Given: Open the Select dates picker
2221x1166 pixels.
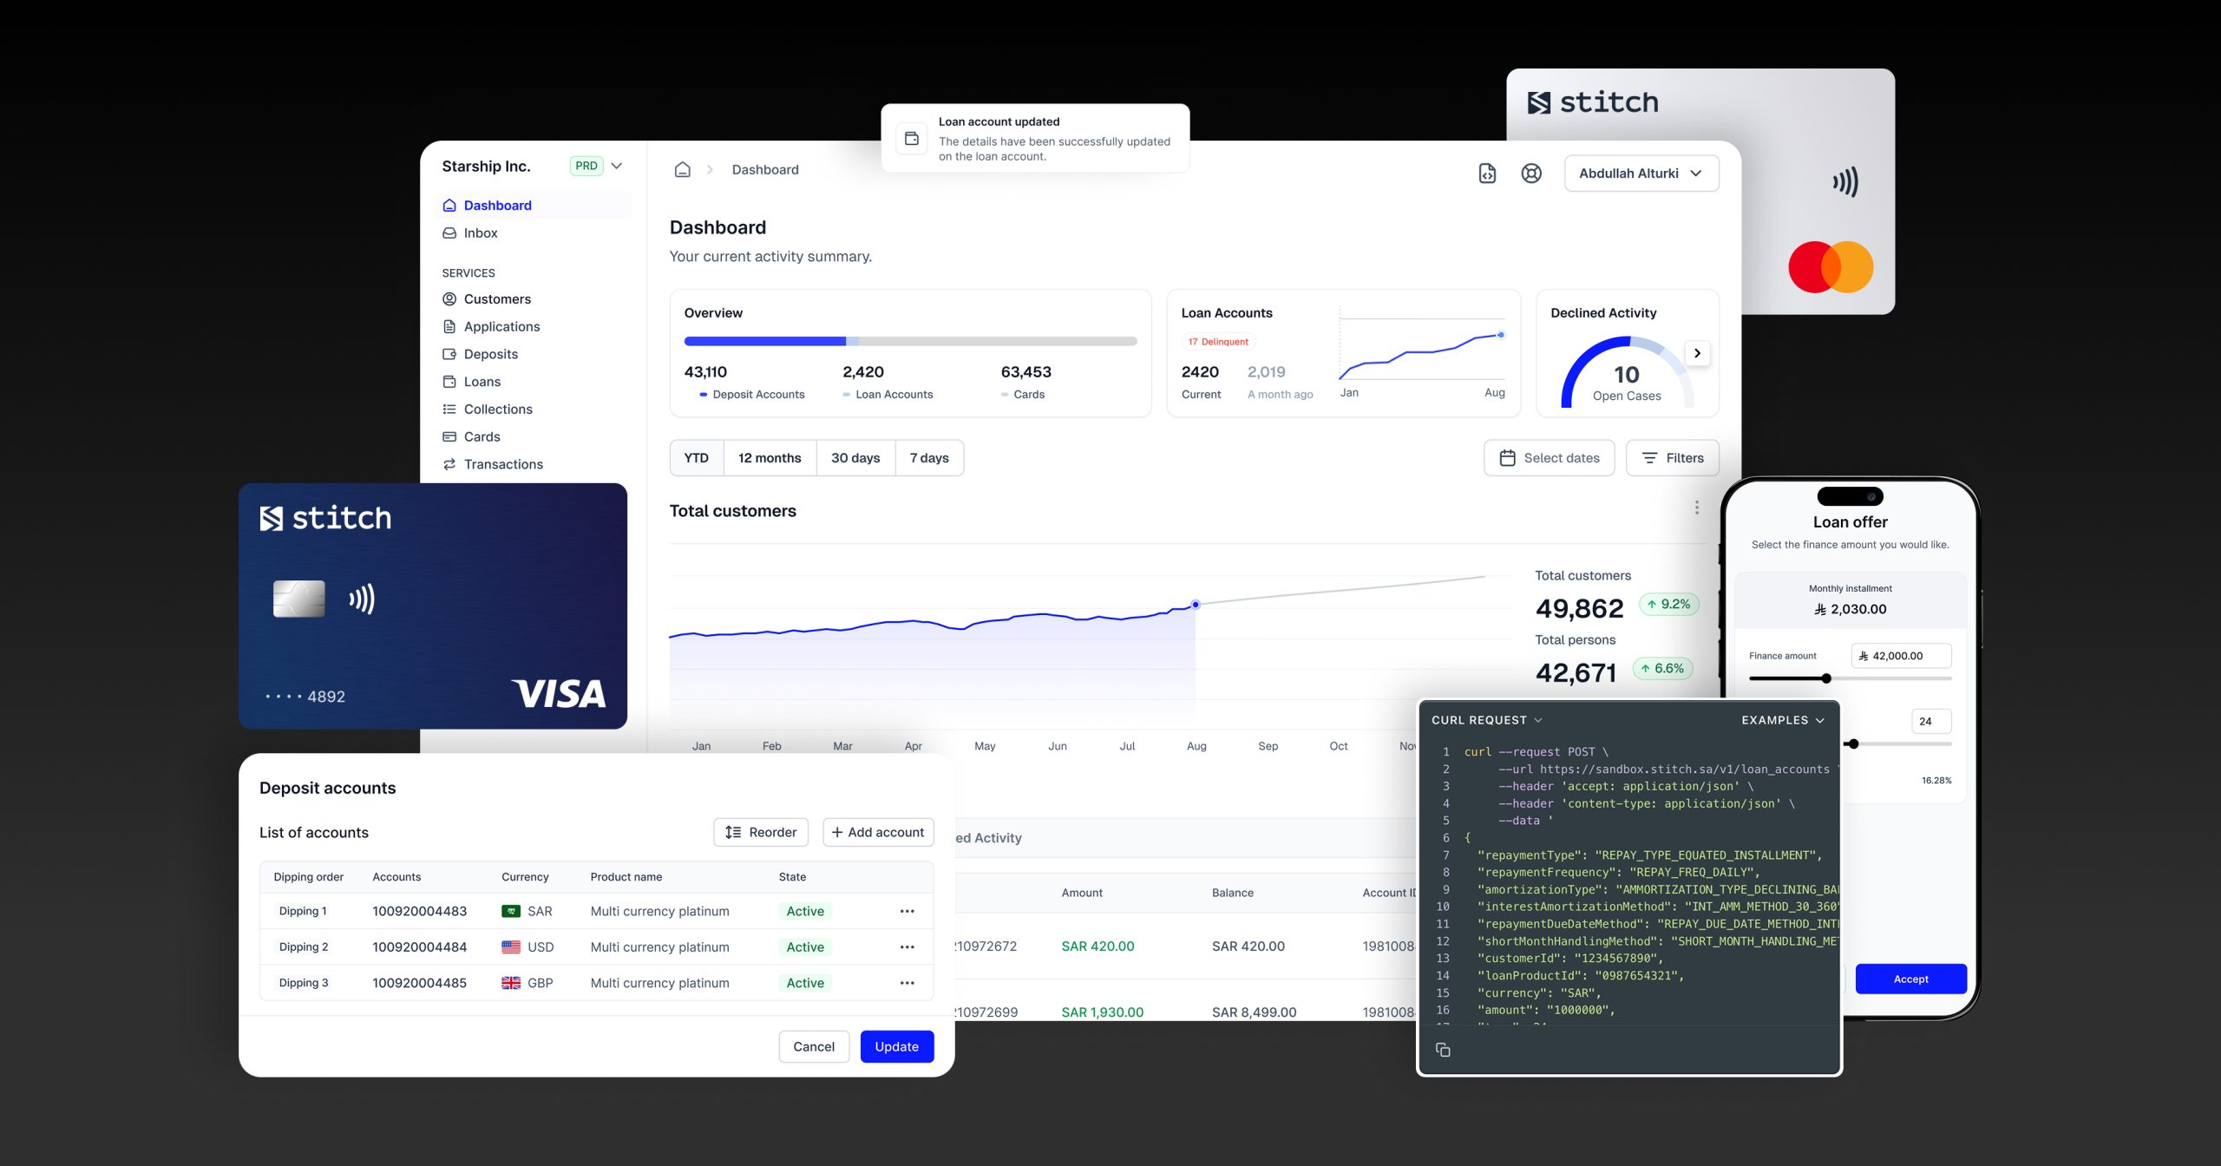Looking at the screenshot, I should pos(1549,458).
